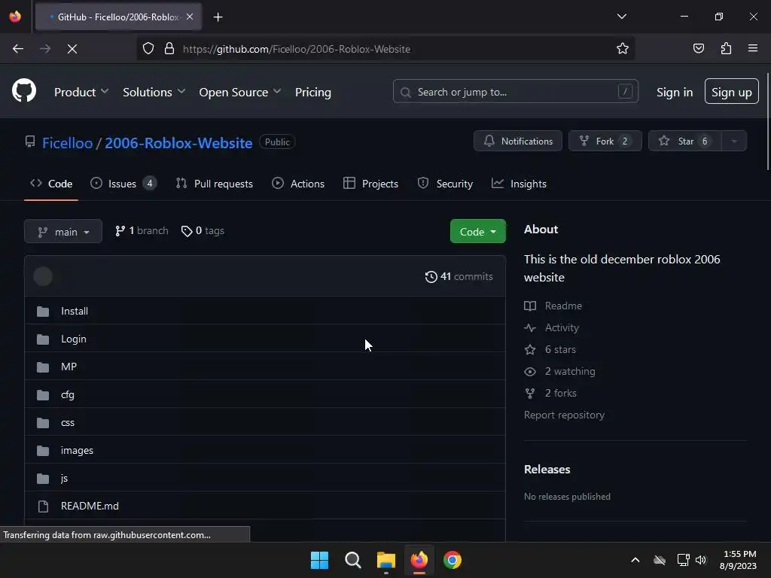Viewport: 771px width, 578px height.
Task: Close the GitHub Ficelloo tab
Action: 189,17
